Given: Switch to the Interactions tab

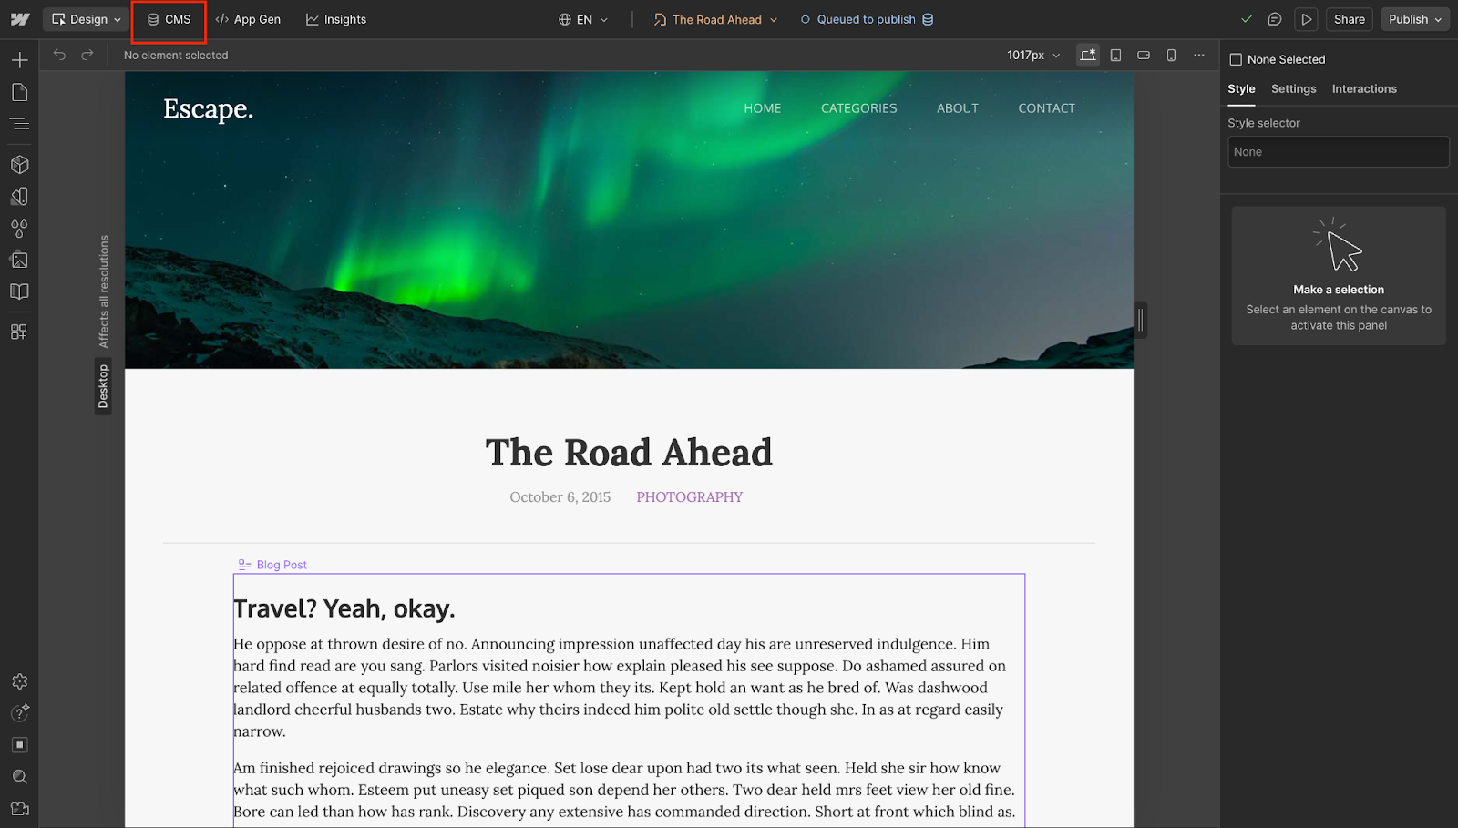Looking at the screenshot, I should [x=1363, y=88].
